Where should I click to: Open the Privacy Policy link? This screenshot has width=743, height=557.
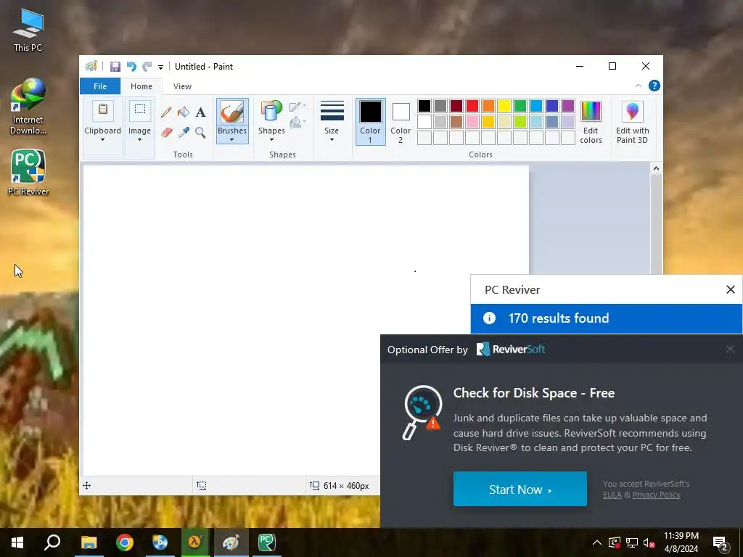(656, 495)
